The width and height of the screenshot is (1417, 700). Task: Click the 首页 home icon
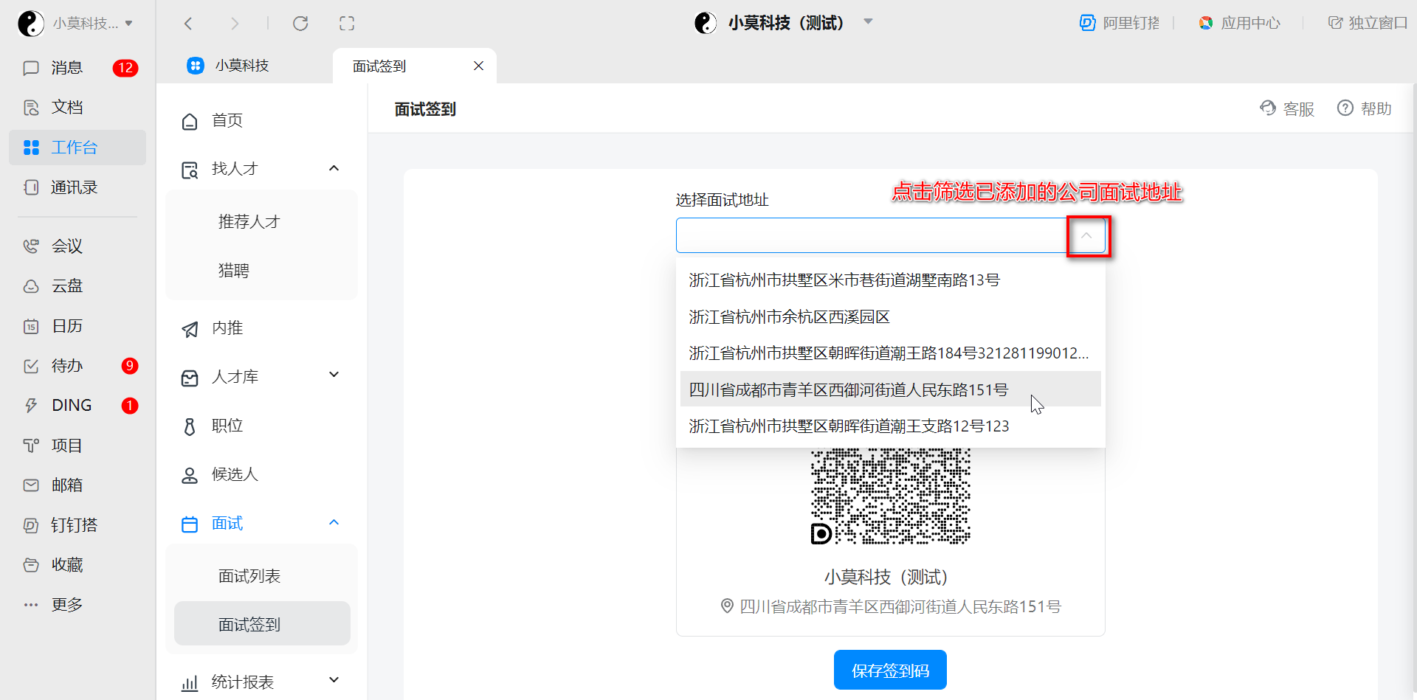pyautogui.click(x=190, y=121)
